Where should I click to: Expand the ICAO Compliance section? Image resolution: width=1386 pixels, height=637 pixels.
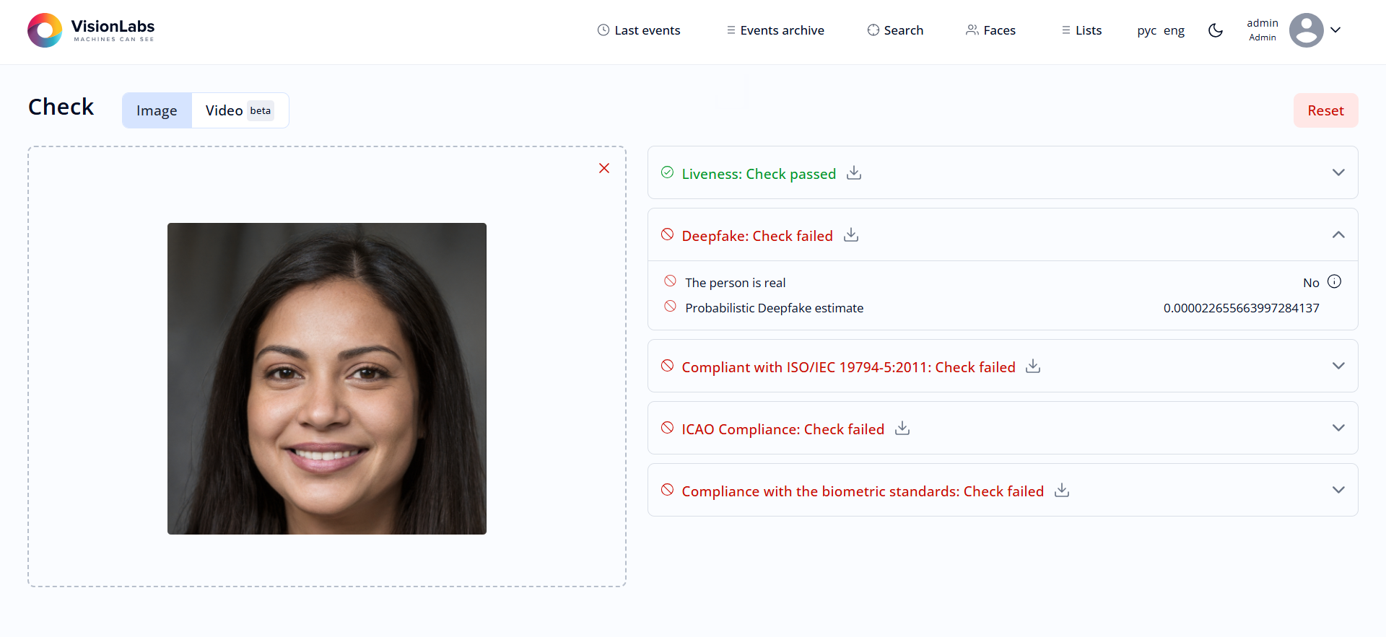(1338, 429)
